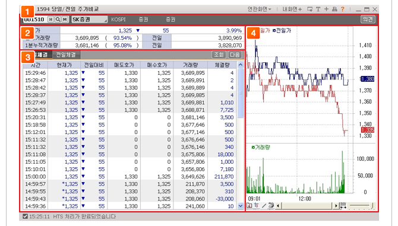Click the H history icon next to the stock code
The image size is (398, 226).
pos(50,19)
